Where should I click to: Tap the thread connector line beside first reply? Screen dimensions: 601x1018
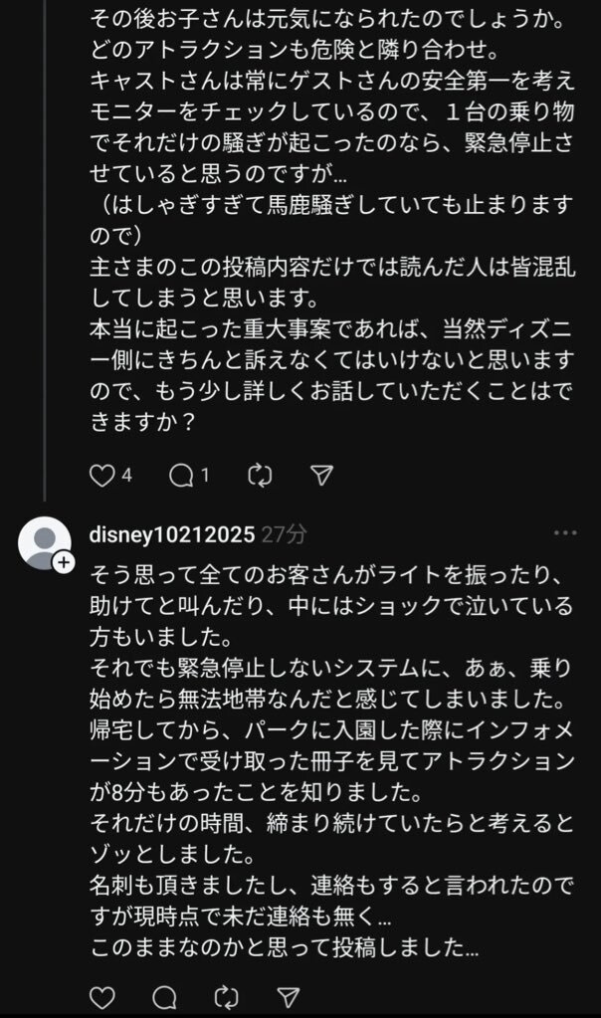(44, 250)
